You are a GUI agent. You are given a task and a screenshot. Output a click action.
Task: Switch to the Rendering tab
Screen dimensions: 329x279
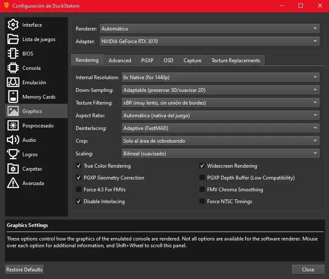(87, 60)
